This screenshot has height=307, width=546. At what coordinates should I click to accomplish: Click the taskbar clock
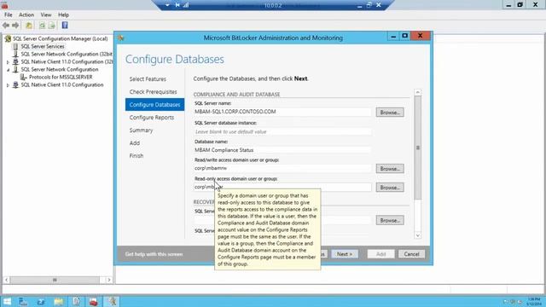click(x=533, y=301)
